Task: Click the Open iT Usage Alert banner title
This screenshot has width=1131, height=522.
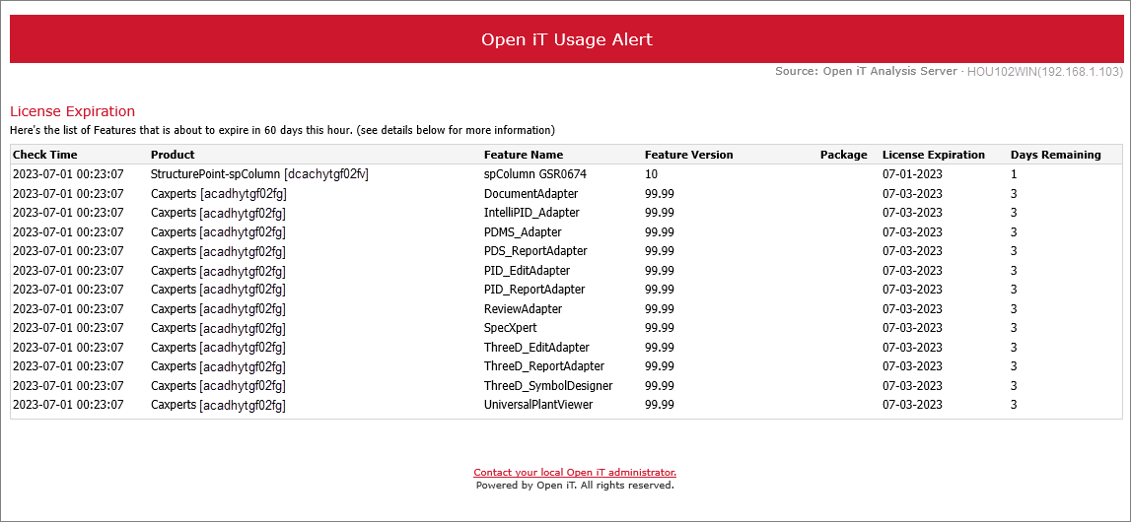Action: (567, 38)
